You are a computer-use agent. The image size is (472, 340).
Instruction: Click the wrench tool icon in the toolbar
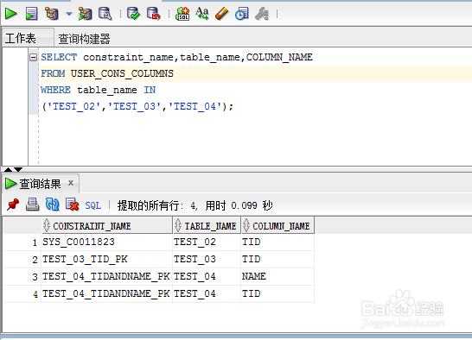(262, 14)
